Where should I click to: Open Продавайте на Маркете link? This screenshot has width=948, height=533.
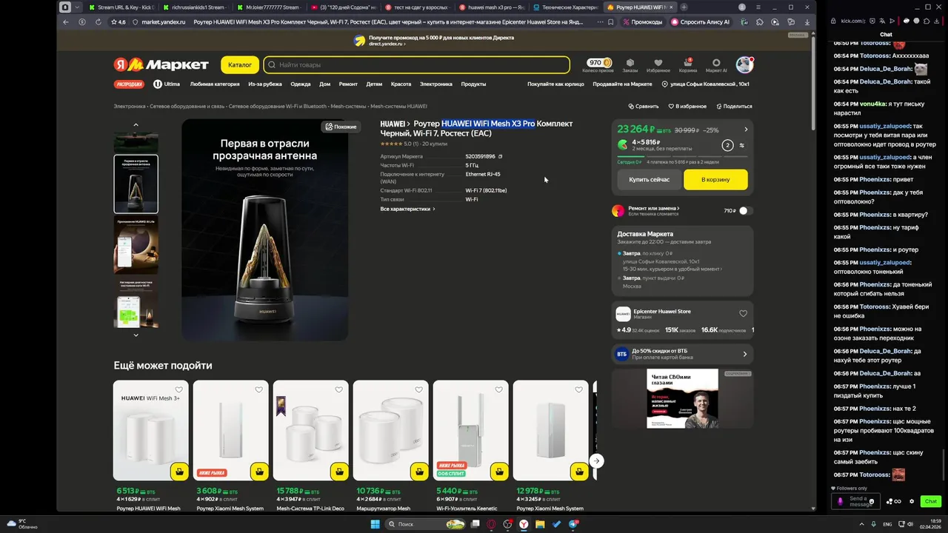622,84
